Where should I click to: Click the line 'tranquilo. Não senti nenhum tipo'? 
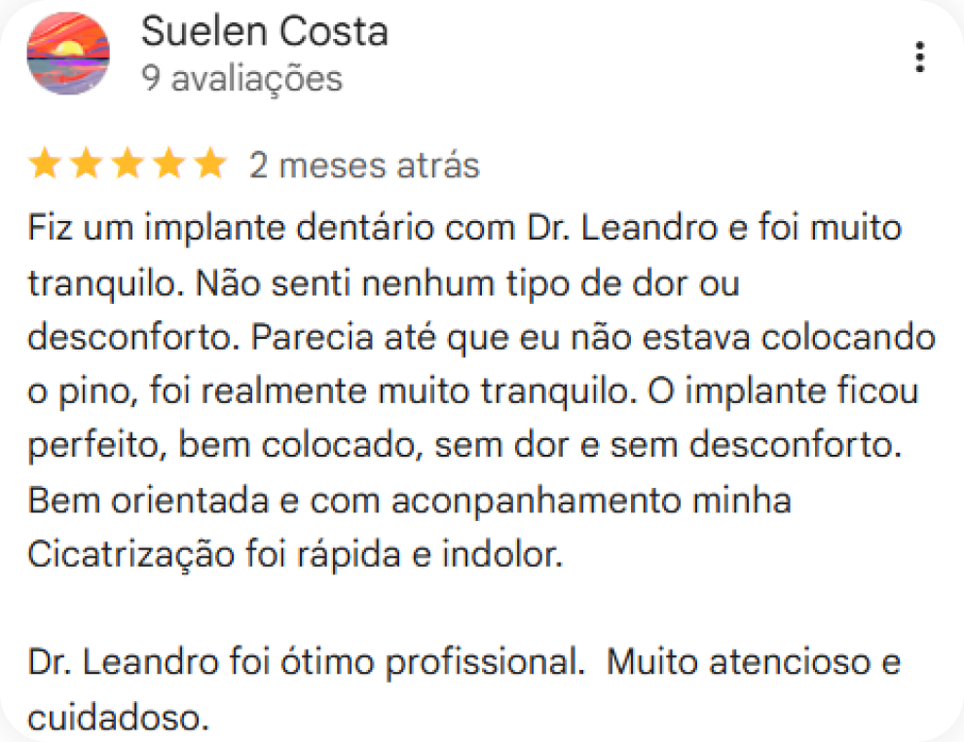(x=384, y=284)
